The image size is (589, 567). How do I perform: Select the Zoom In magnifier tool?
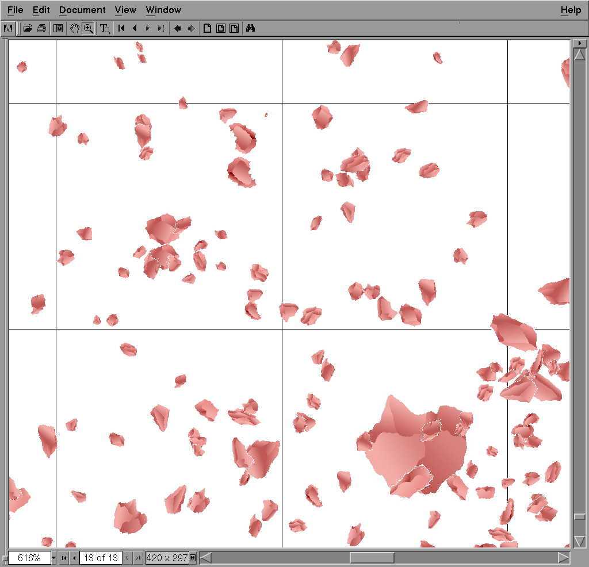pyautogui.click(x=89, y=28)
